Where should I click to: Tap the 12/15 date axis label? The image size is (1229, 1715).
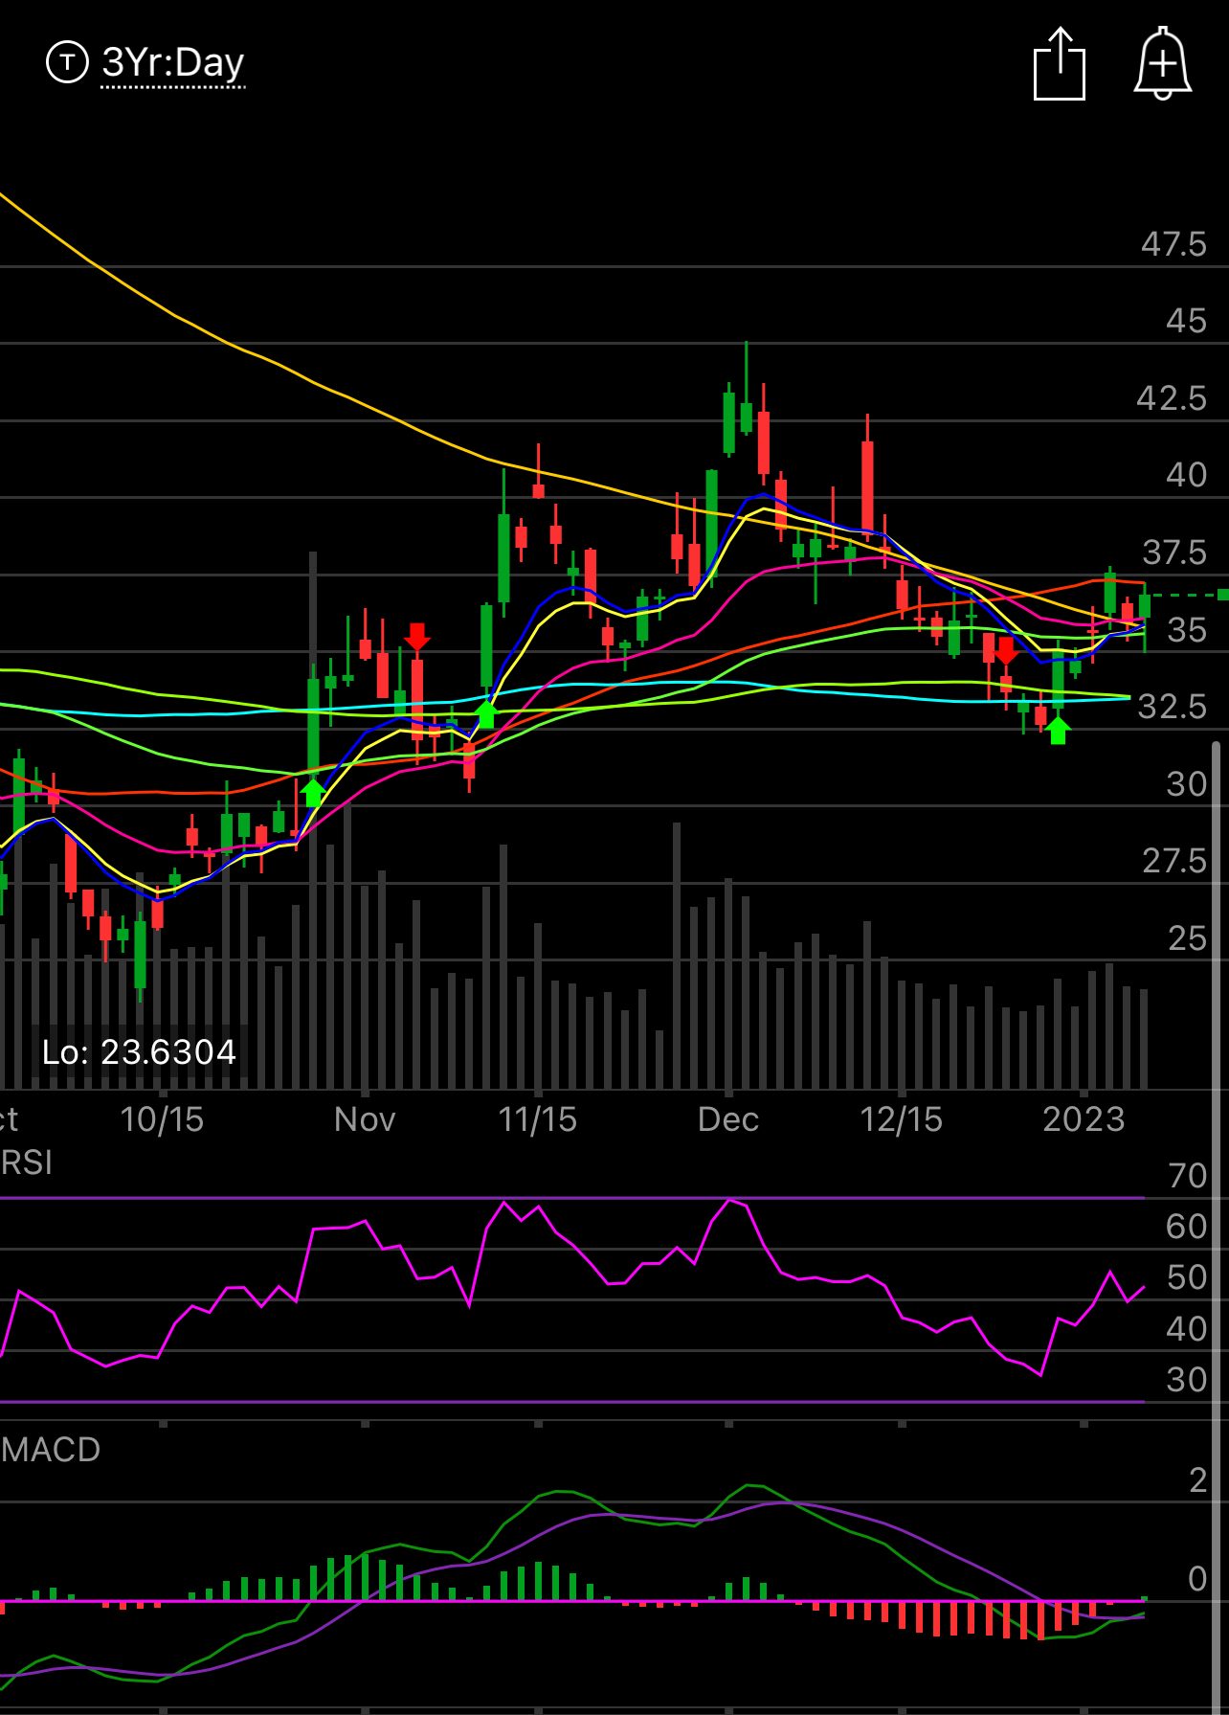[902, 1119]
